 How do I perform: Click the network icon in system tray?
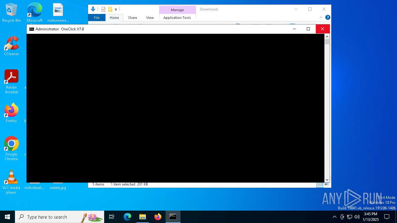point(350,217)
